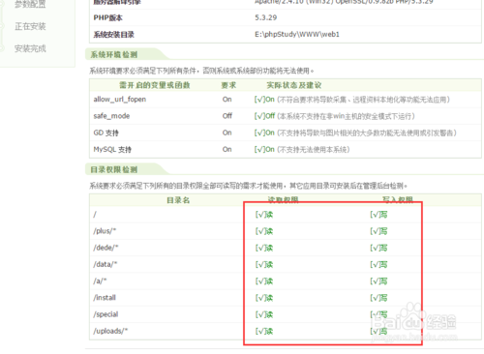The image size is (484, 354).
Task: Click the 实际状态及建议 column header
Action: pyautogui.click(x=294, y=85)
